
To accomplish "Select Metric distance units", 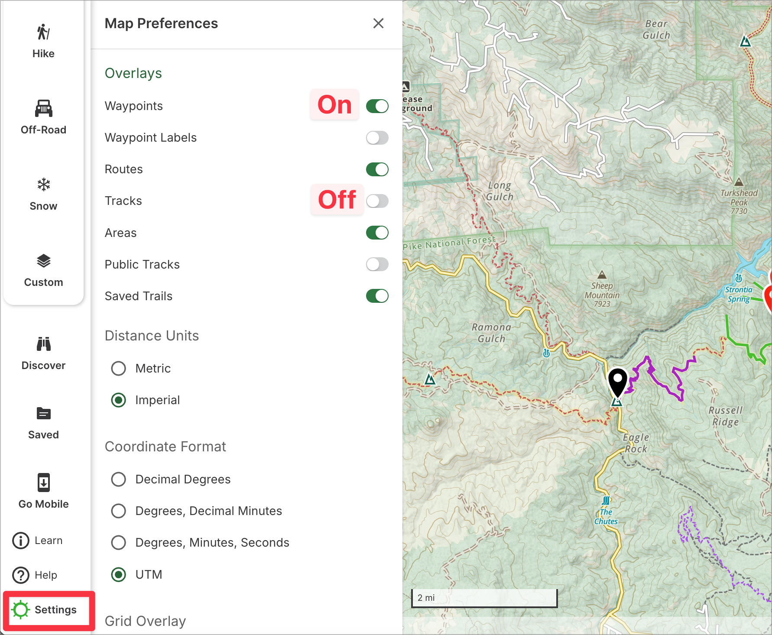I will tap(118, 369).
